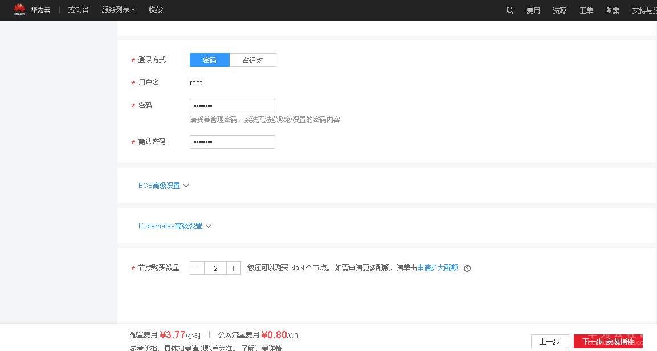Open 资源 menu
Screen dimensions: 657x351
(x=560, y=10)
